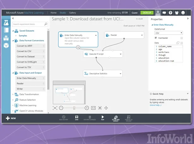Click the Search experiment items field
The height and width of the screenshot is (144, 194).
[30, 24]
